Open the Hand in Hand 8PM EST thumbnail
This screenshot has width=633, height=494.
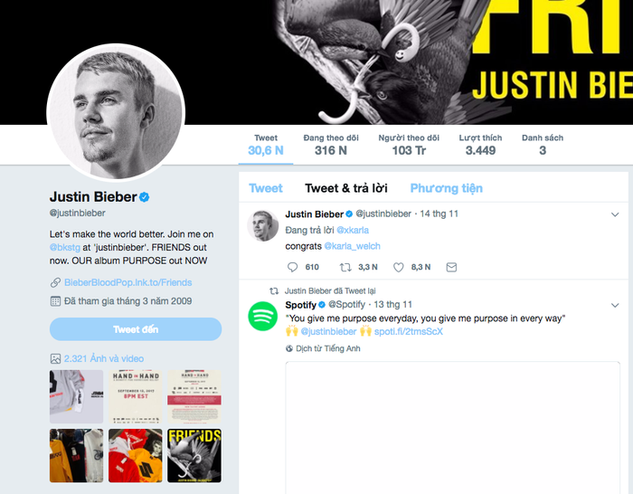coord(136,396)
